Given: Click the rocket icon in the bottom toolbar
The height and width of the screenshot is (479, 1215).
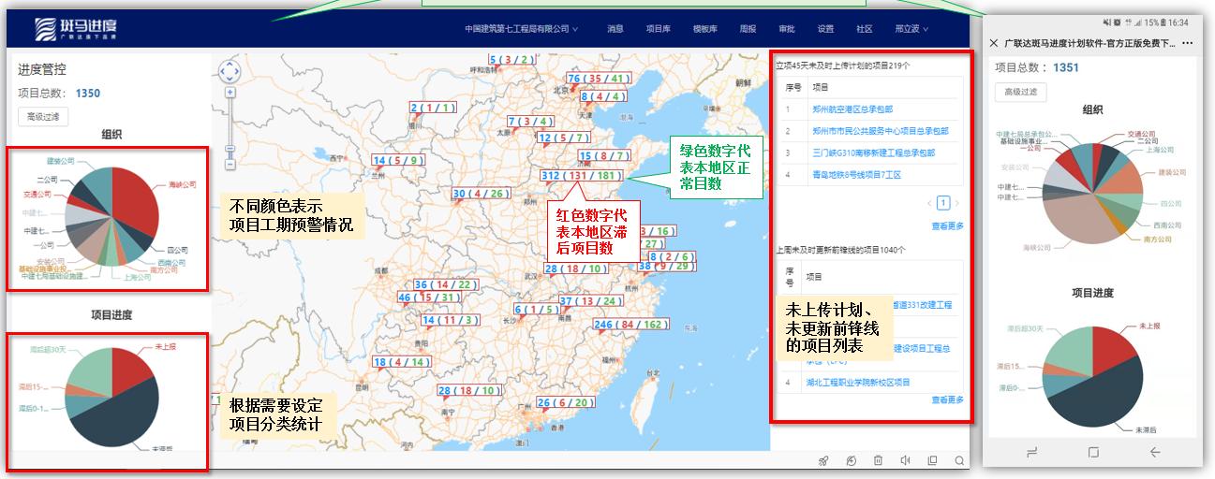Looking at the screenshot, I should [x=823, y=460].
